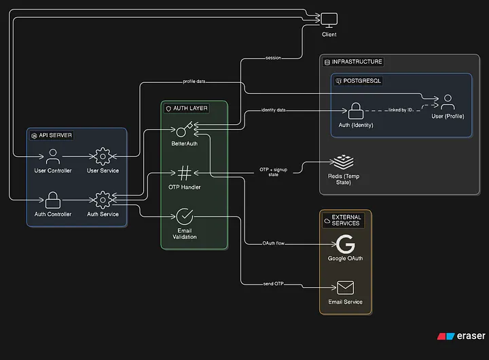The width and height of the screenshot is (489, 360).
Task: Click the elephant icon beside POSTGRESQL
Action: point(338,81)
